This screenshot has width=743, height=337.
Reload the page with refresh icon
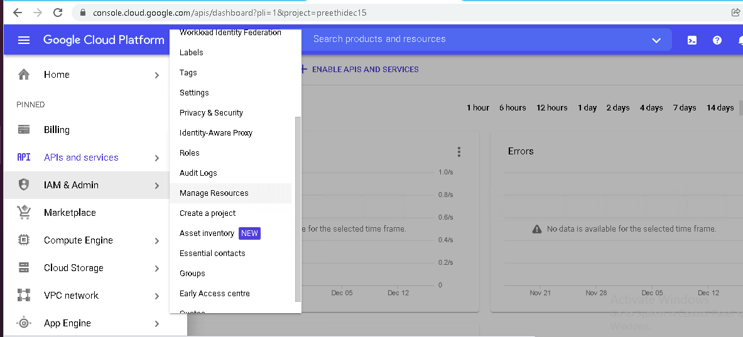pos(58,13)
